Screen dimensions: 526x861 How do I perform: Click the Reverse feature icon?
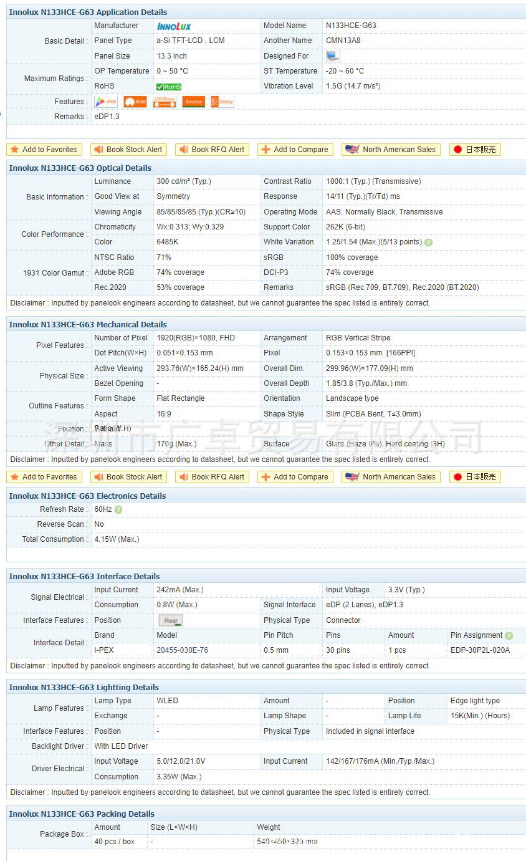click(x=193, y=102)
